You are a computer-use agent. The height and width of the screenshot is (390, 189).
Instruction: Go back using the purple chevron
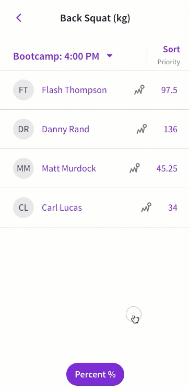point(19,18)
